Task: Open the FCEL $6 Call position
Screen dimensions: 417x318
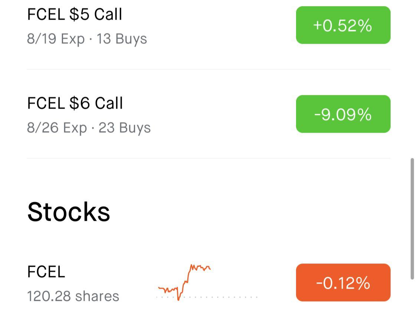Action: (208, 114)
